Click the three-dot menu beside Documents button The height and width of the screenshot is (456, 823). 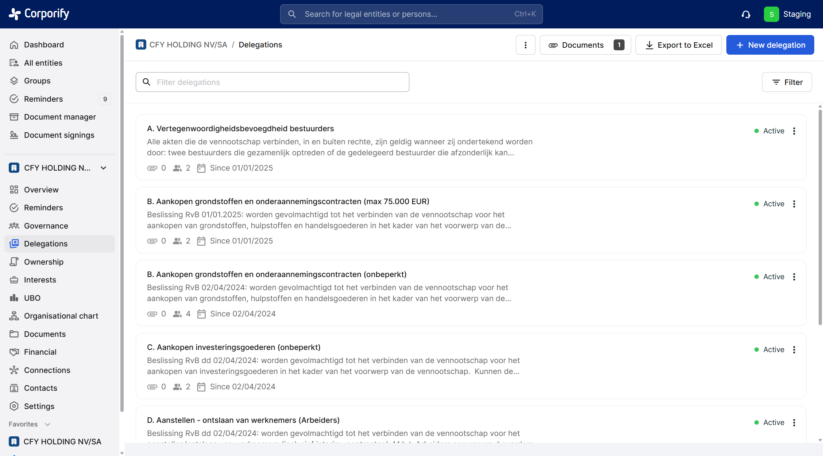pos(525,45)
